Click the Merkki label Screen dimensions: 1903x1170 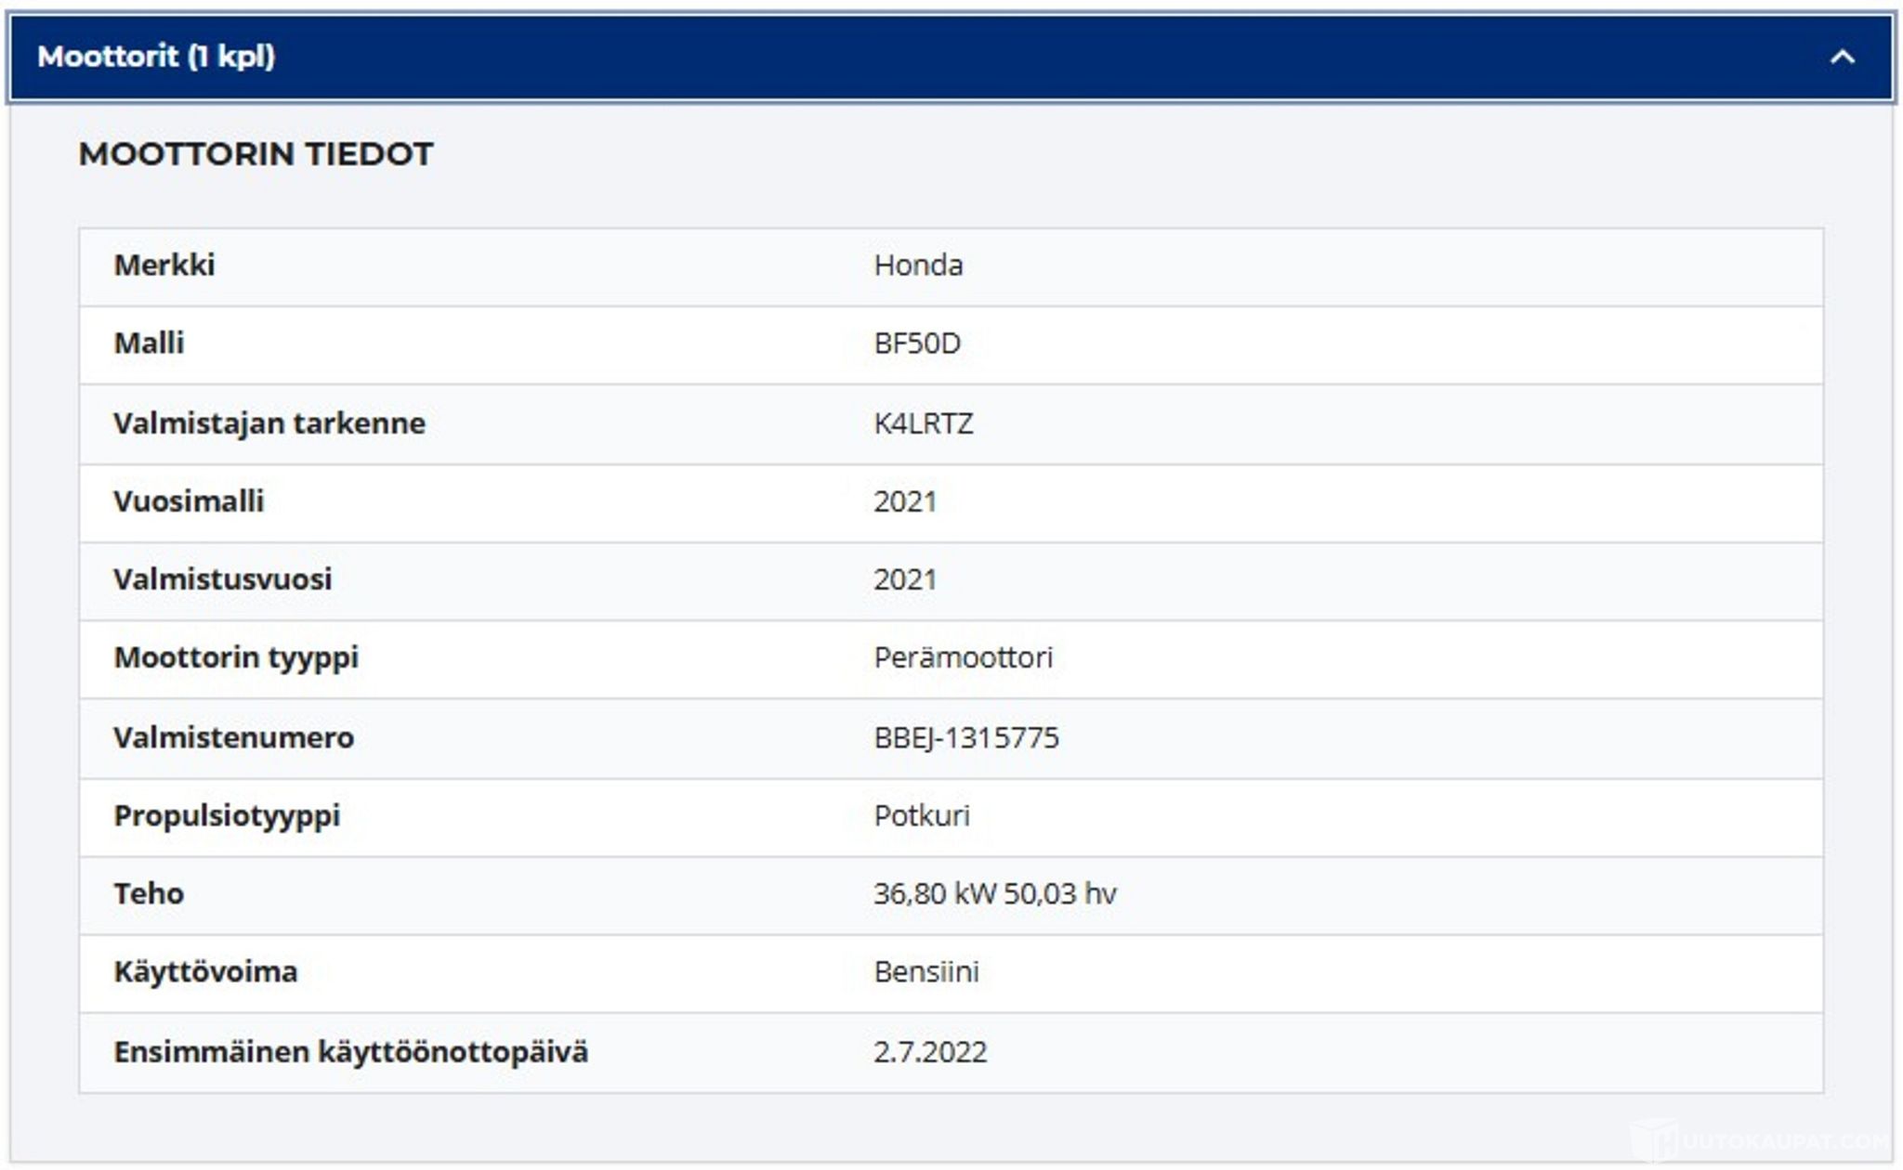point(164,266)
